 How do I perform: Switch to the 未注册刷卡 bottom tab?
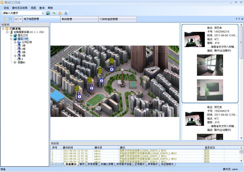coord(167,164)
